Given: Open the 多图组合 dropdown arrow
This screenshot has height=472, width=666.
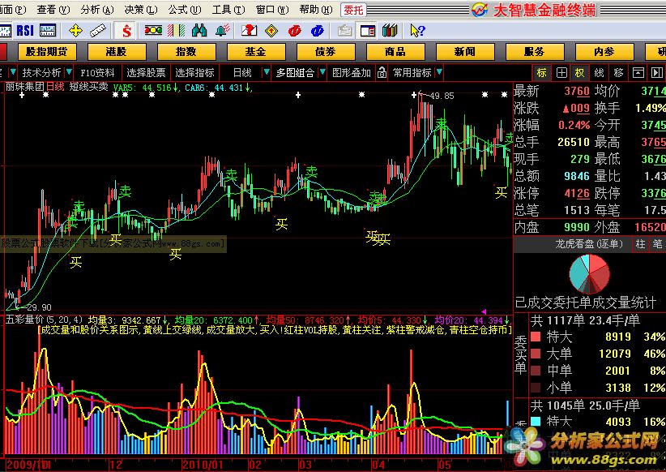Looking at the screenshot, I should click(x=322, y=72).
